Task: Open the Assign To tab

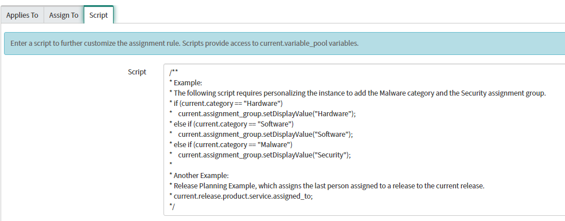Action: tap(64, 15)
